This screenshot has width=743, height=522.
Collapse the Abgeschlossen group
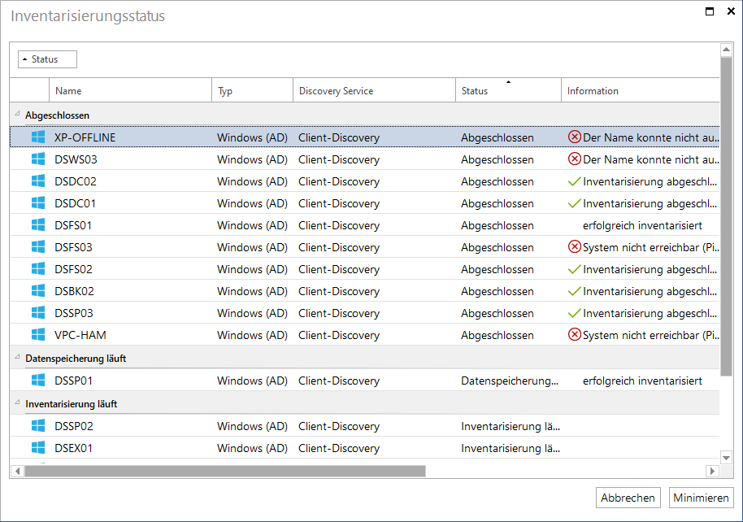(18, 114)
